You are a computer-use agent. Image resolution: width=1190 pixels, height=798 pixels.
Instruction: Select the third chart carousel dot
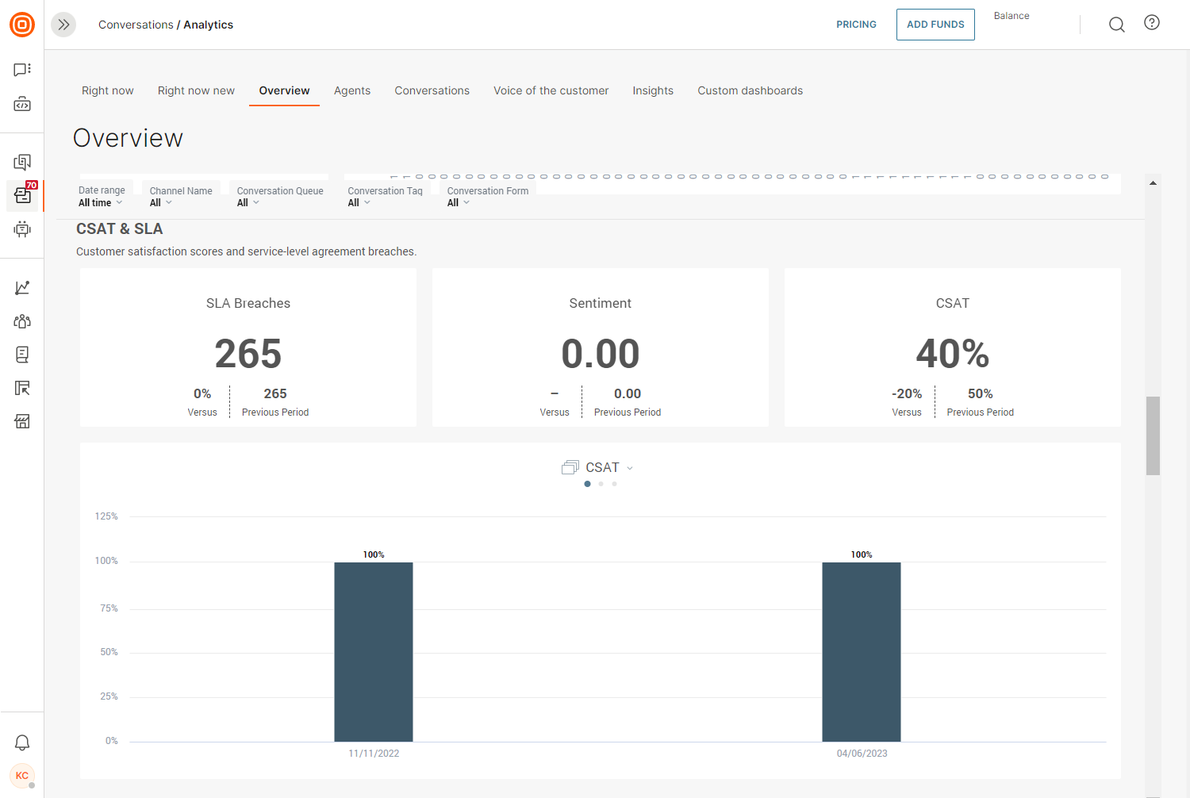click(614, 484)
